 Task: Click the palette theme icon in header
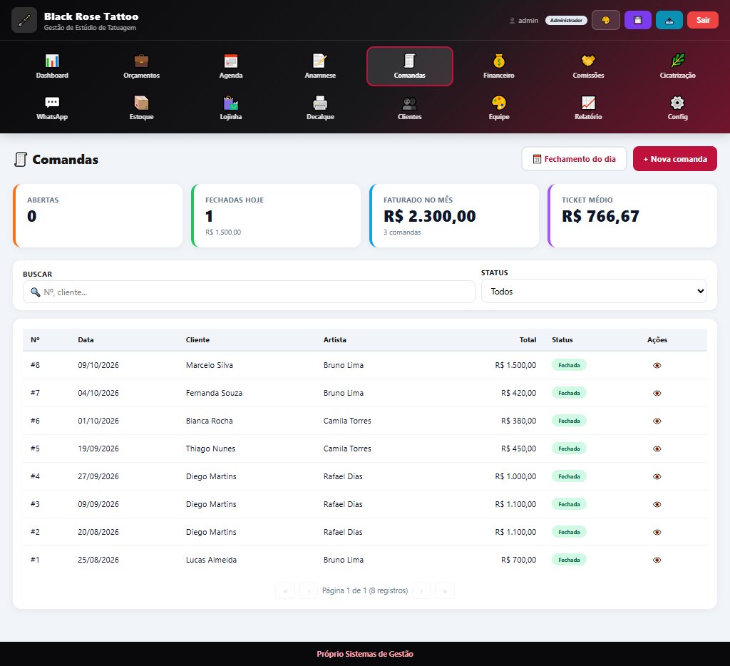pyautogui.click(x=606, y=20)
